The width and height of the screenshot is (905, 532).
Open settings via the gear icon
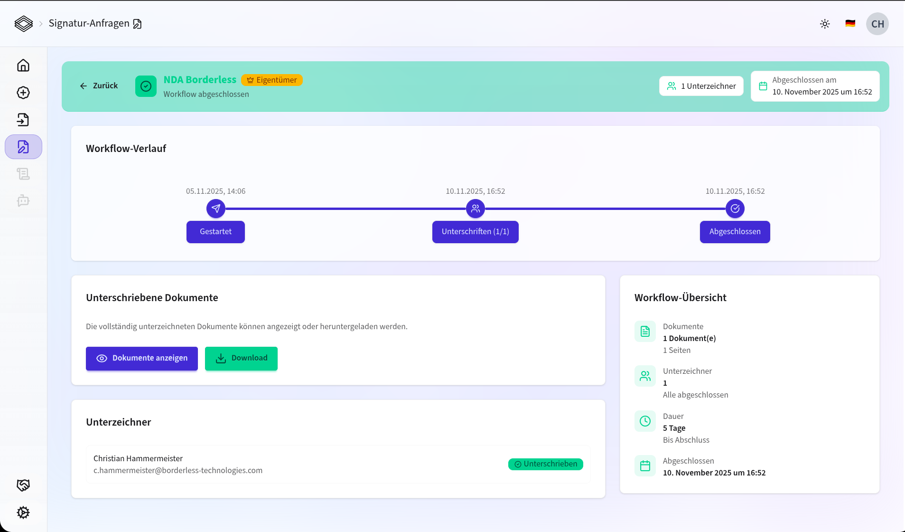pyautogui.click(x=23, y=513)
